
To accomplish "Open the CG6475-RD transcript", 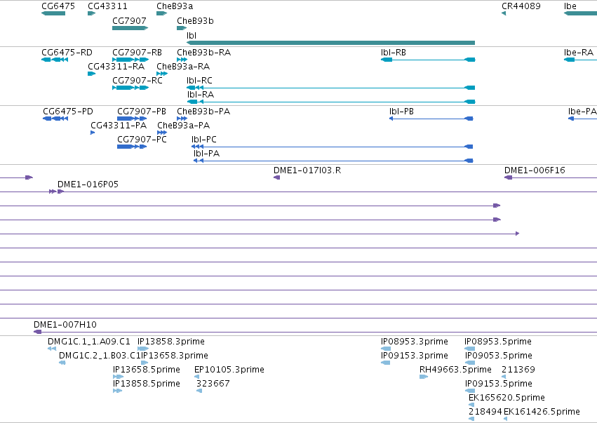I will 55,60.
